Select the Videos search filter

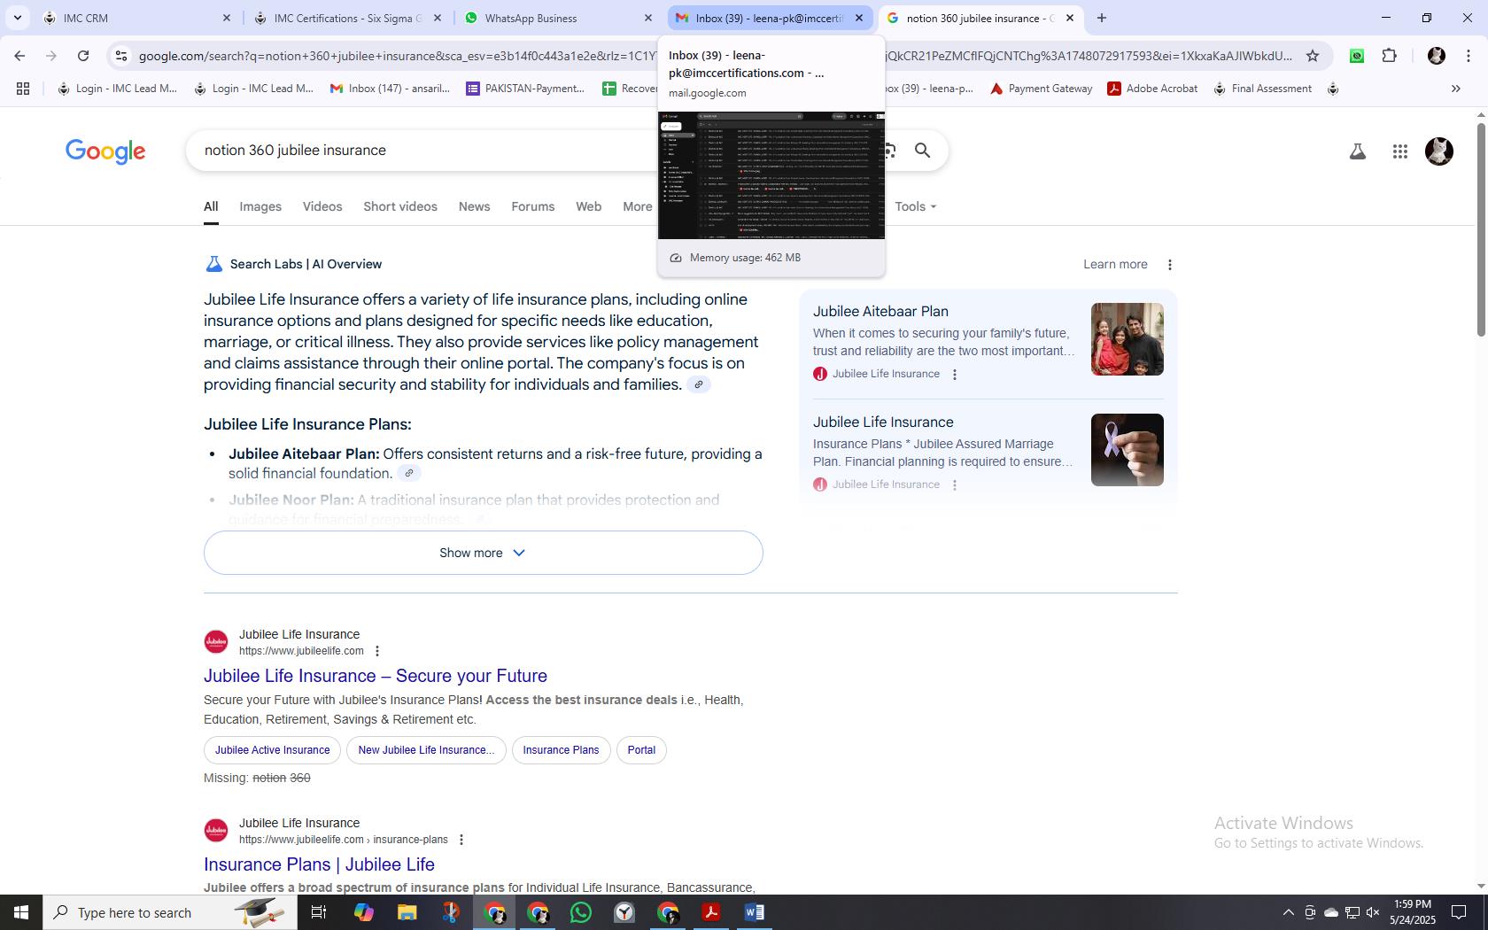point(322,206)
